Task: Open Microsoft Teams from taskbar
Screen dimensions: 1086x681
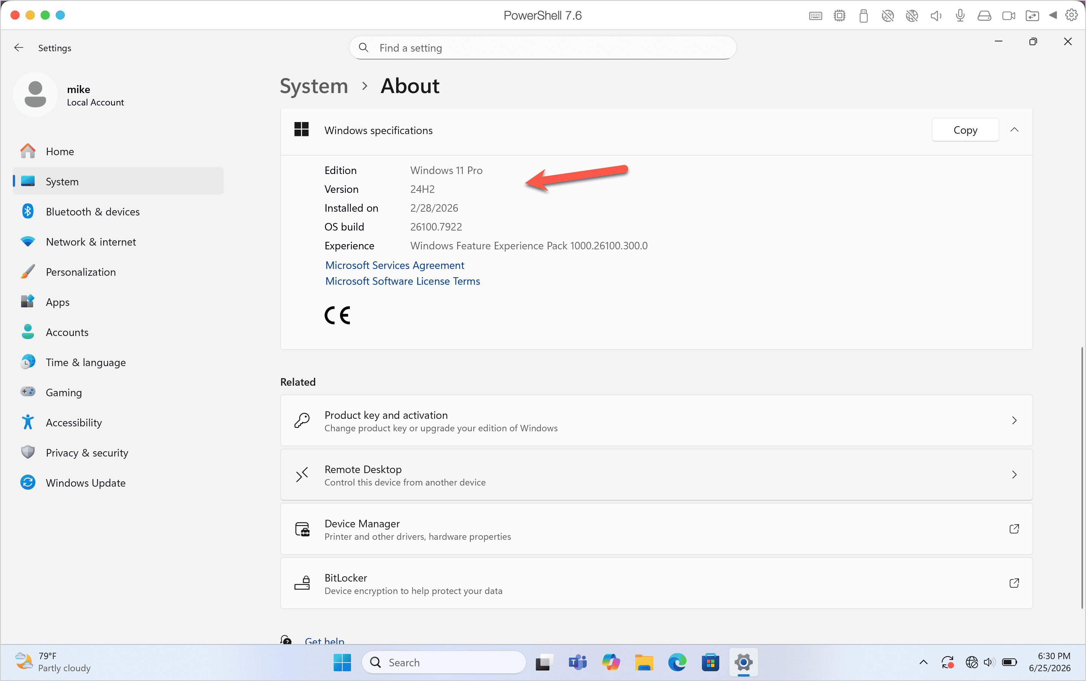Action: coord(577,663)
